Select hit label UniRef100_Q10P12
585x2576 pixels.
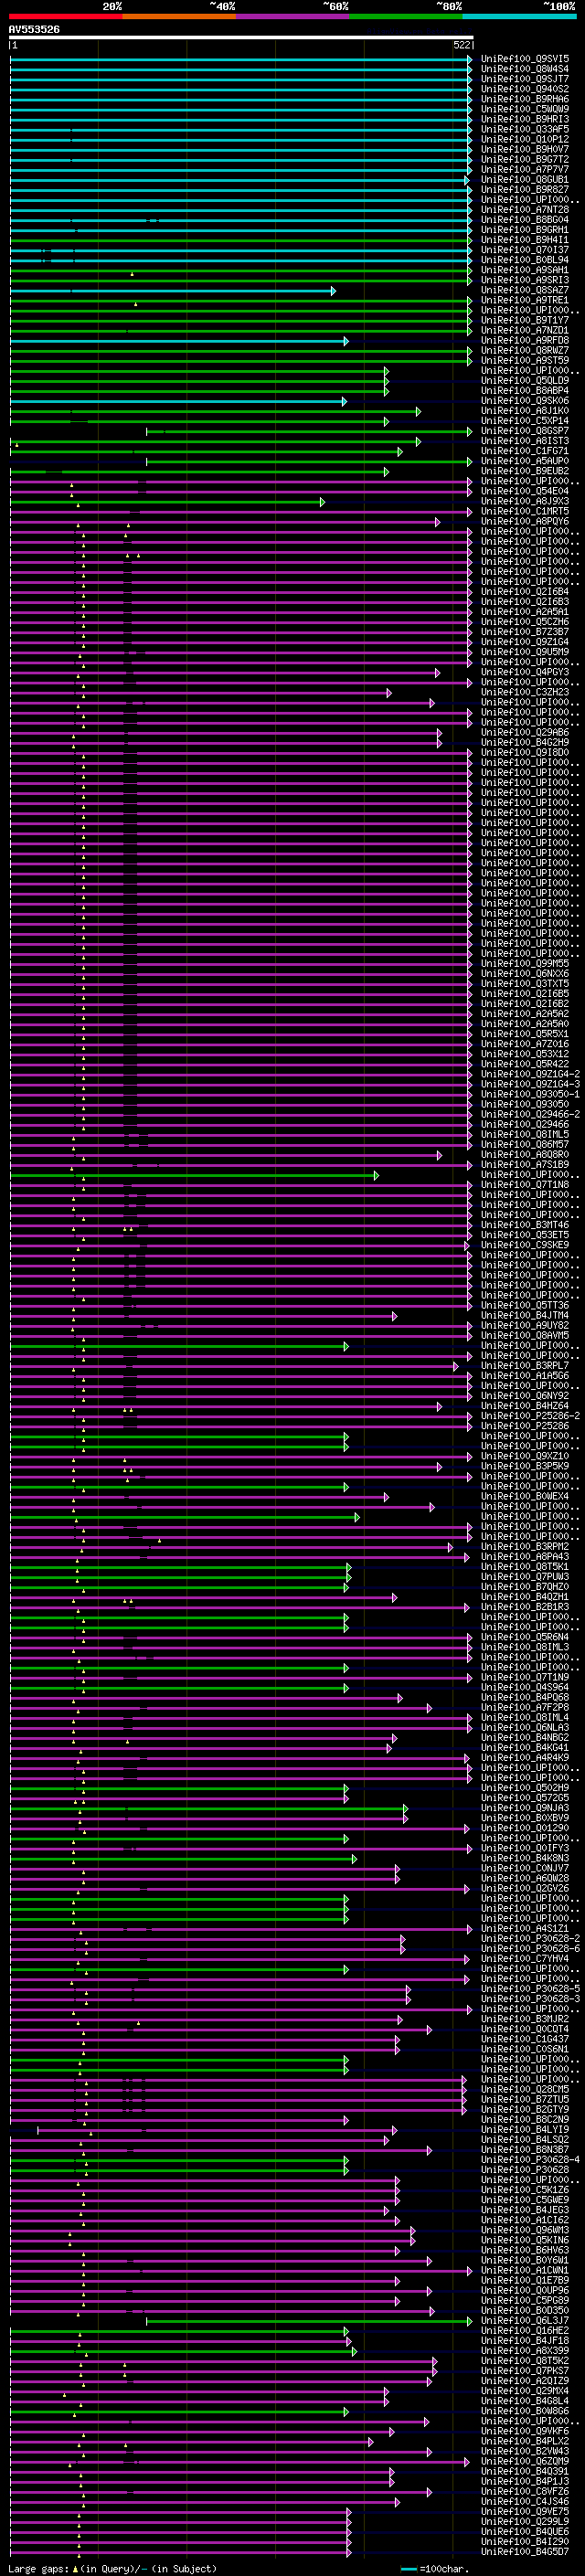click(525, 139)
